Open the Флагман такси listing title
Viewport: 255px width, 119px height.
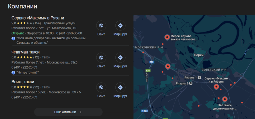click(25, 52)
